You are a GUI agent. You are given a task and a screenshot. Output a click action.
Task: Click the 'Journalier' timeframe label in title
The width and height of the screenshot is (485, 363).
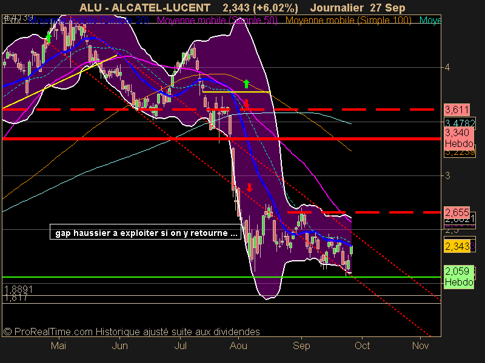tap(337, 8)
